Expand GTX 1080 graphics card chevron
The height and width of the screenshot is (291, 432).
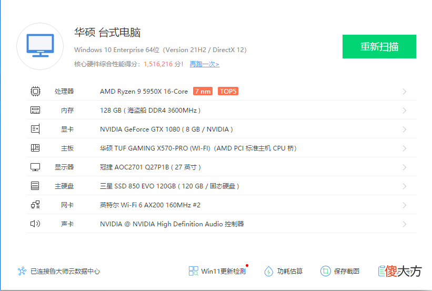[405, 129]
